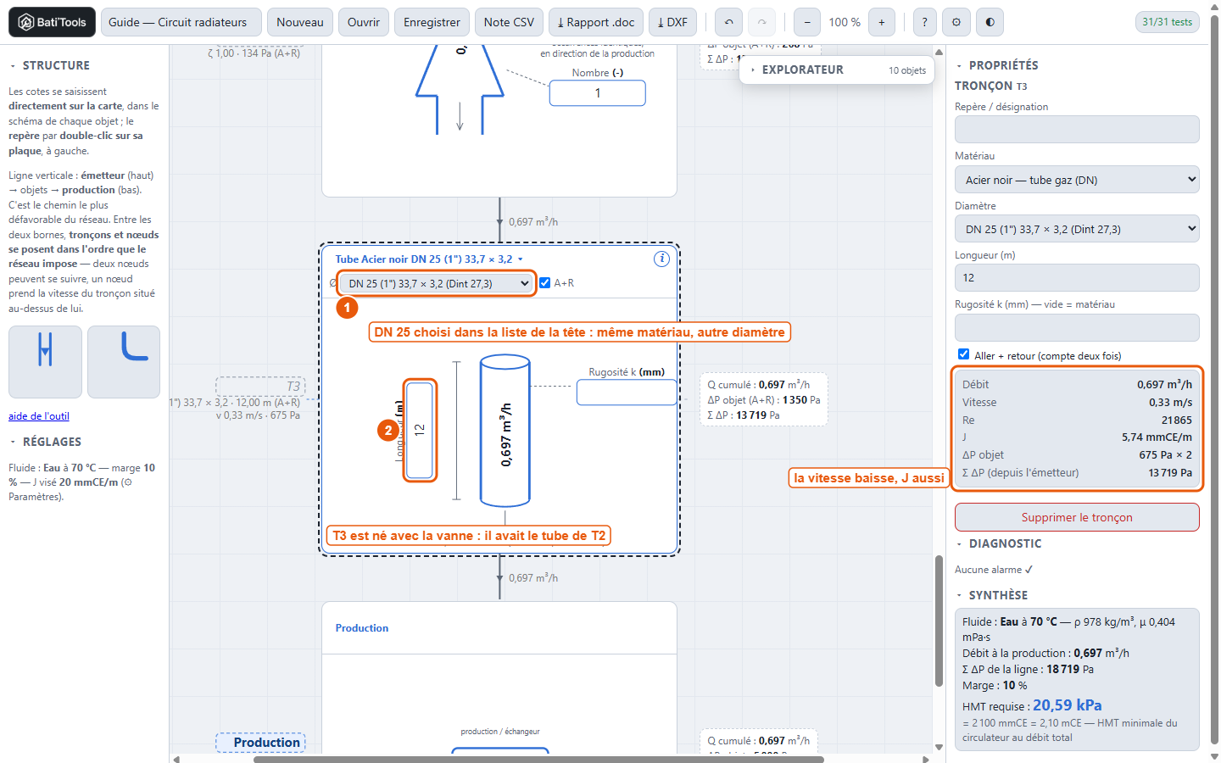Zoom out with the minus button

(x=807, y=22)
